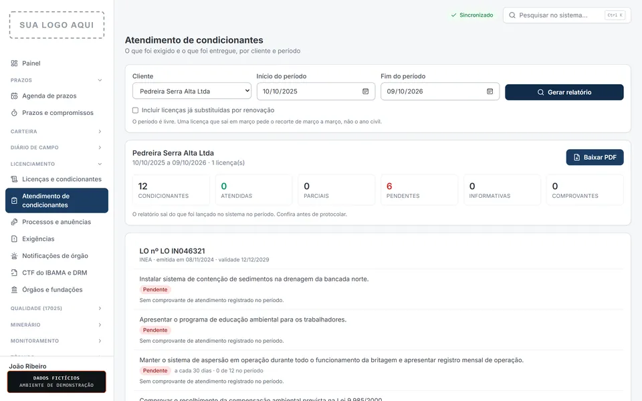
Task: Click the Atendimento de condicionantes clipboard icon
Action: click(14, 200)
